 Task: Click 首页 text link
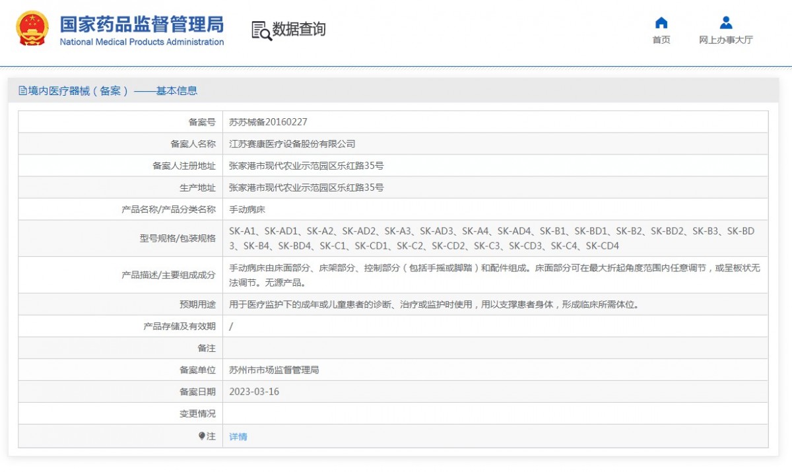(x=661, y=40)
